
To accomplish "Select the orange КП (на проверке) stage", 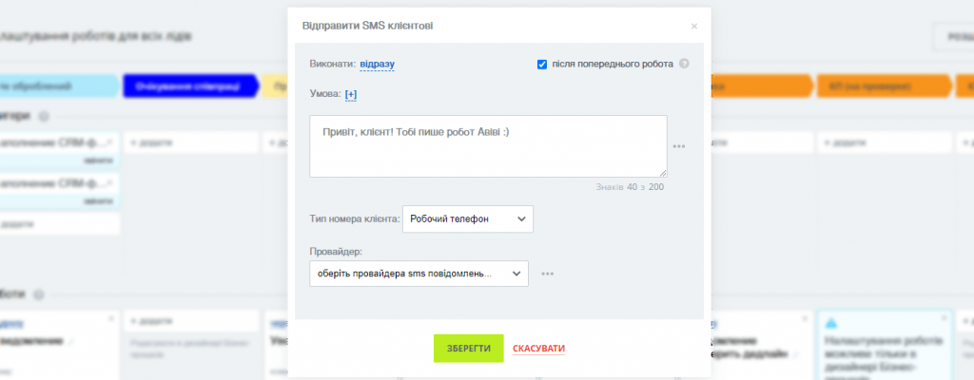I will 884,86.
